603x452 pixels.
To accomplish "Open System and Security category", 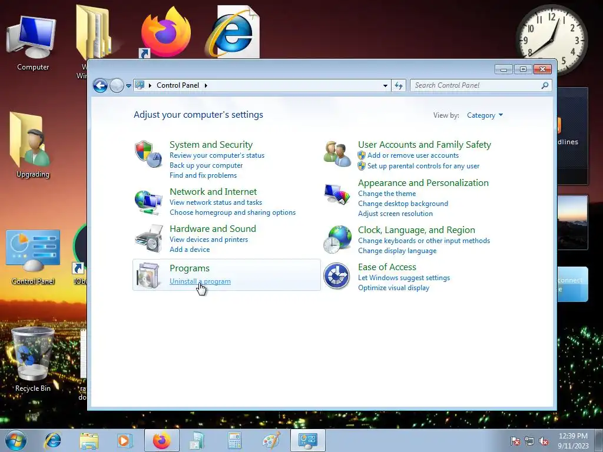I will 211,145.
